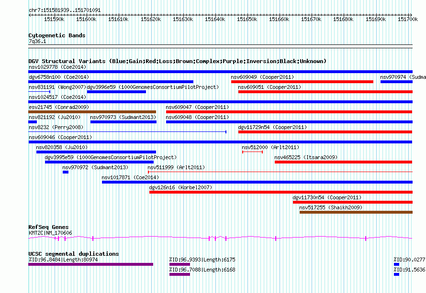Click the RefSeq Genes track heading
426x293 pixels.
pos(48,227)
